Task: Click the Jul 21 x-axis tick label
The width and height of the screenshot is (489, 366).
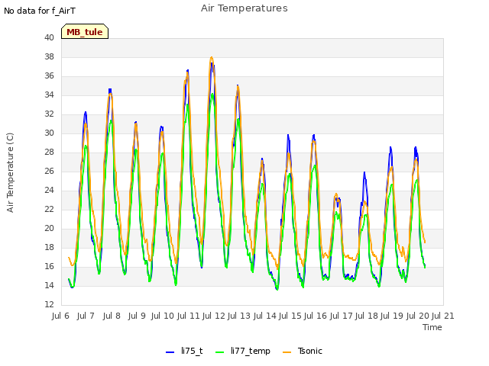Action: [x=443, y=316]
